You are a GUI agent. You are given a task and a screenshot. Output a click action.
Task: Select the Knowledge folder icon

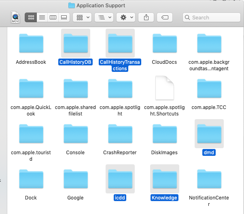(165, 179)
